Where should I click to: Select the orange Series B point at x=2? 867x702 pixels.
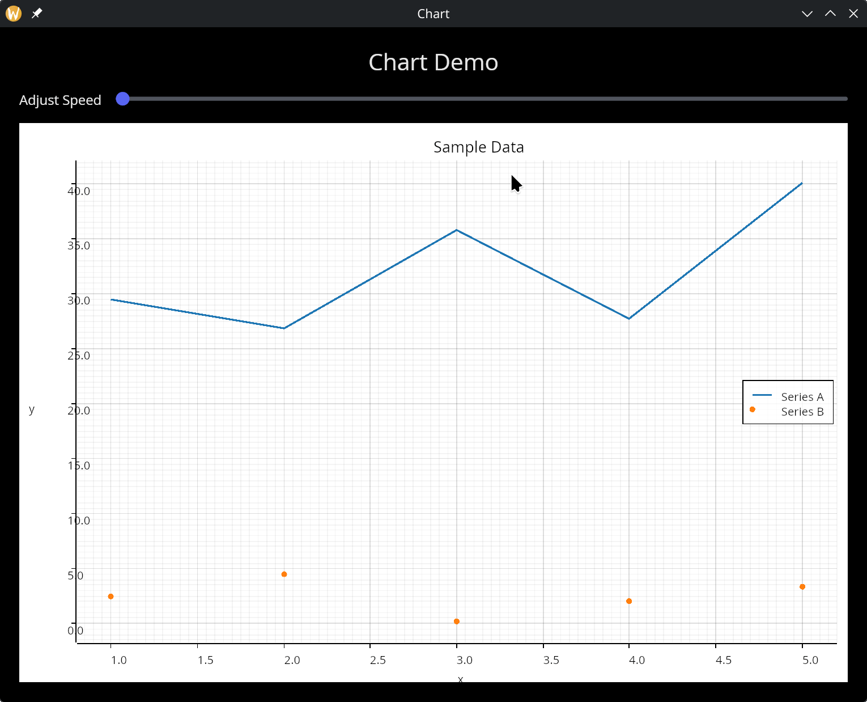click(284, 574)
